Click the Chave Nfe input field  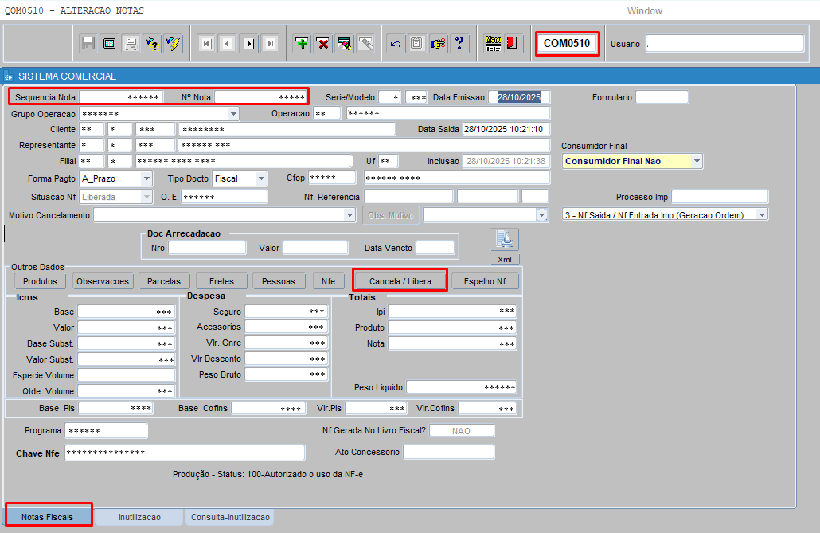185,453
